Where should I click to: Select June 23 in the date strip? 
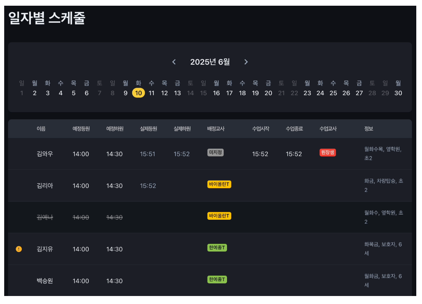click(x=308, y=93)
